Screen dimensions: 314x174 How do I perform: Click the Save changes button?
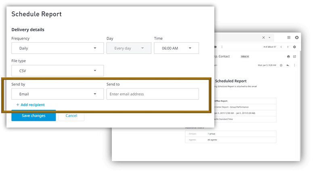[33, 115]
